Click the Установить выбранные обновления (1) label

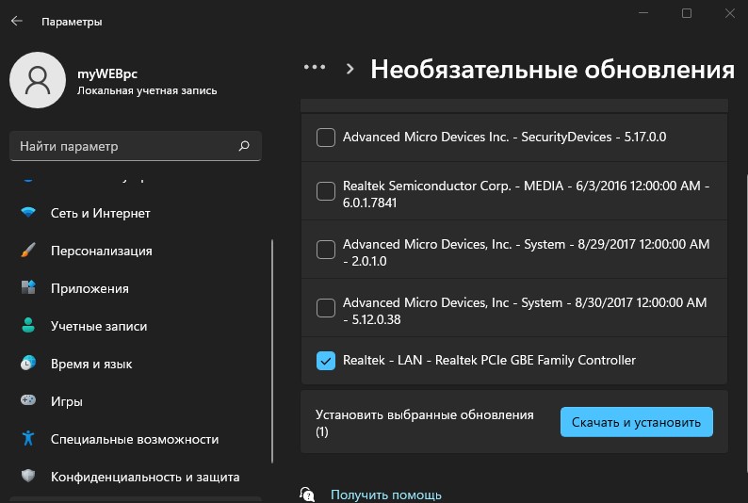[x=425, y=423]
